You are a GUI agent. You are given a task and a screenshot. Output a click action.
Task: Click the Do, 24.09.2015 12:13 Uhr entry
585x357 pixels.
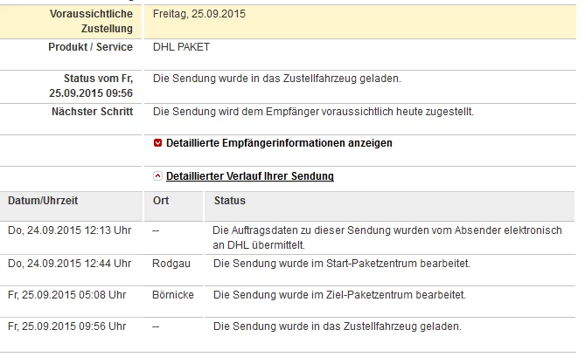click(x=69, y=231)
